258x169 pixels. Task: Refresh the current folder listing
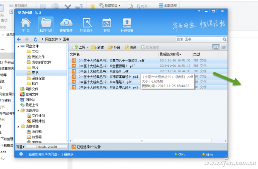coord(35,39)
